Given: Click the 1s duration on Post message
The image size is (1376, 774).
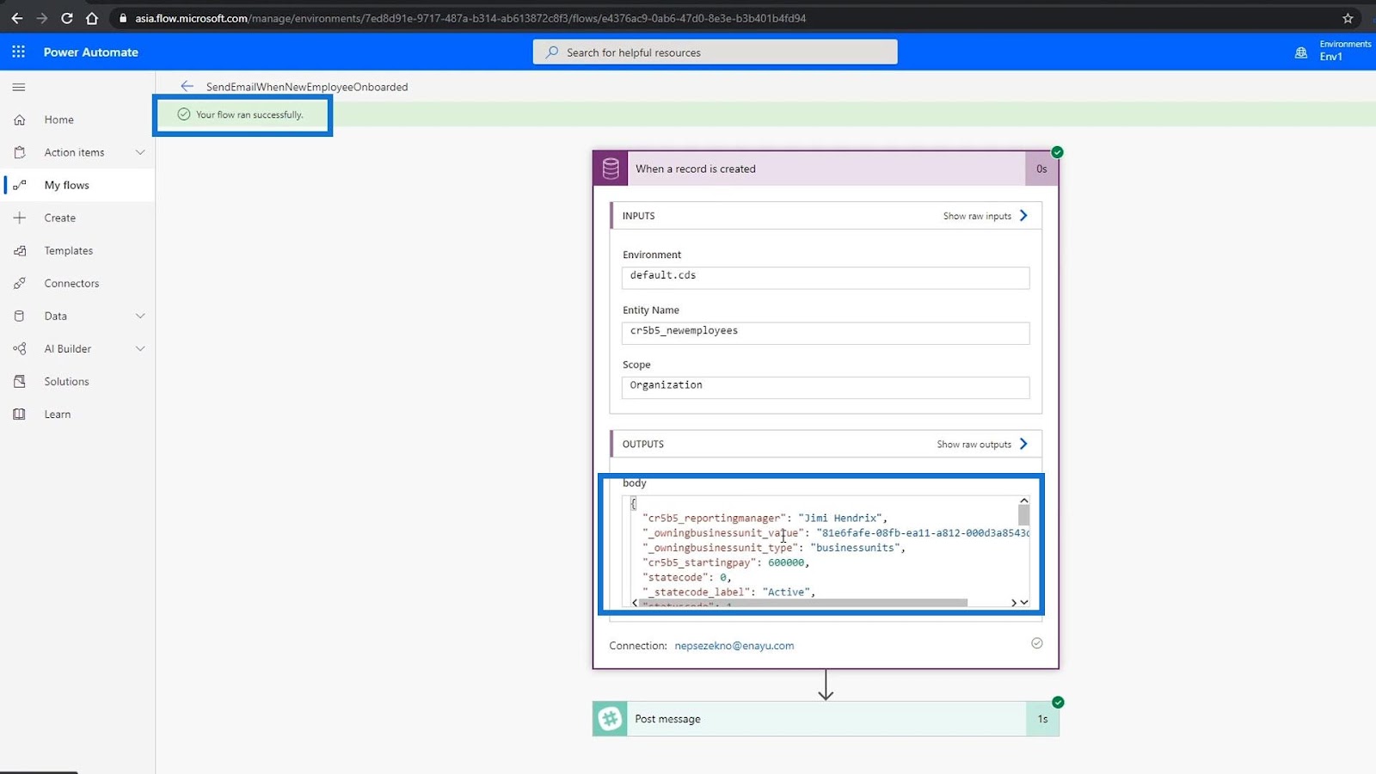Looking at the screenshot, I should [1042, 719].
